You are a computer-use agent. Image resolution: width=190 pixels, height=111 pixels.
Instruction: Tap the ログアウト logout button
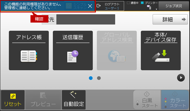(110, 6)
